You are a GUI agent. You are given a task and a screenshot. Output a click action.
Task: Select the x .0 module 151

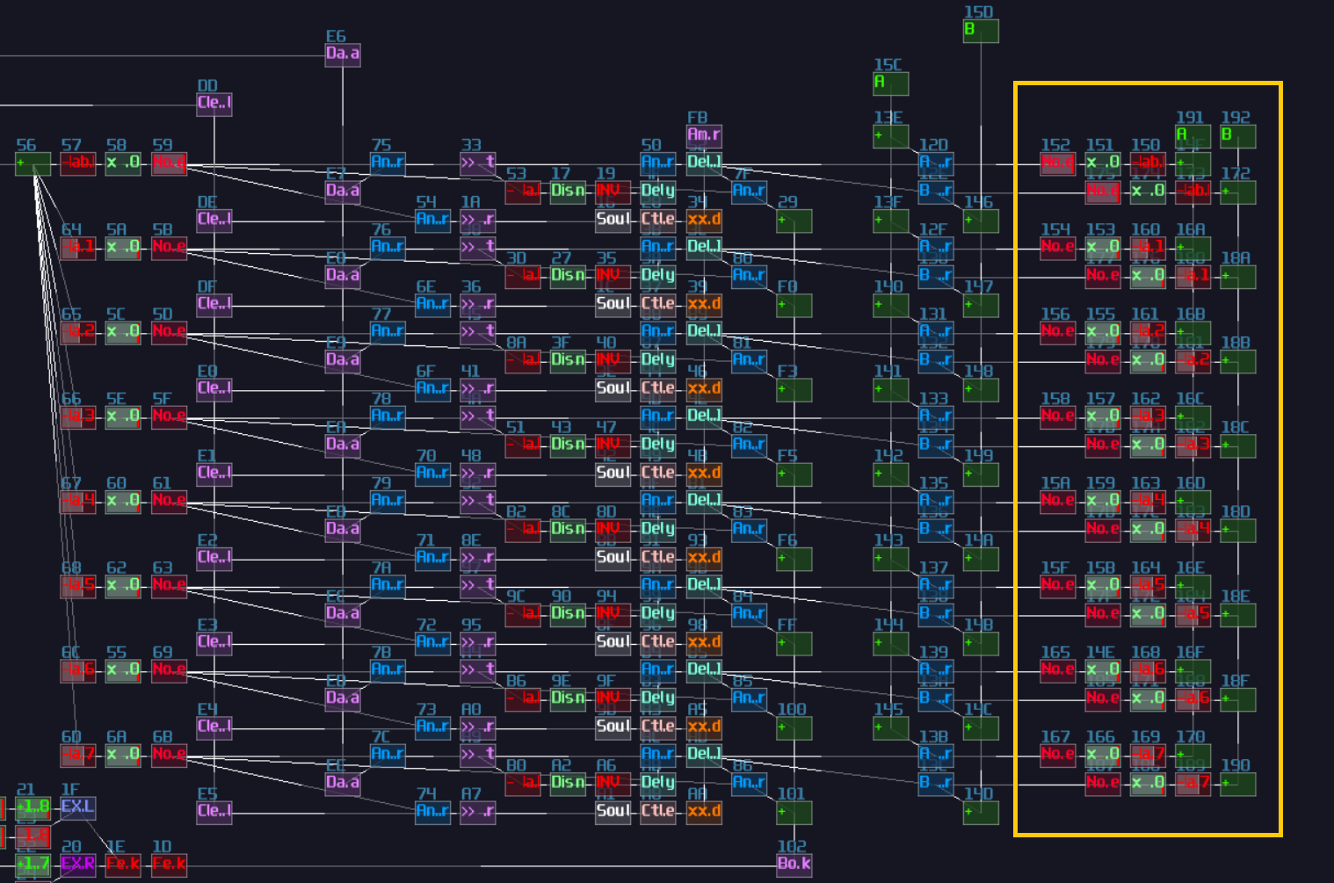1103,163
